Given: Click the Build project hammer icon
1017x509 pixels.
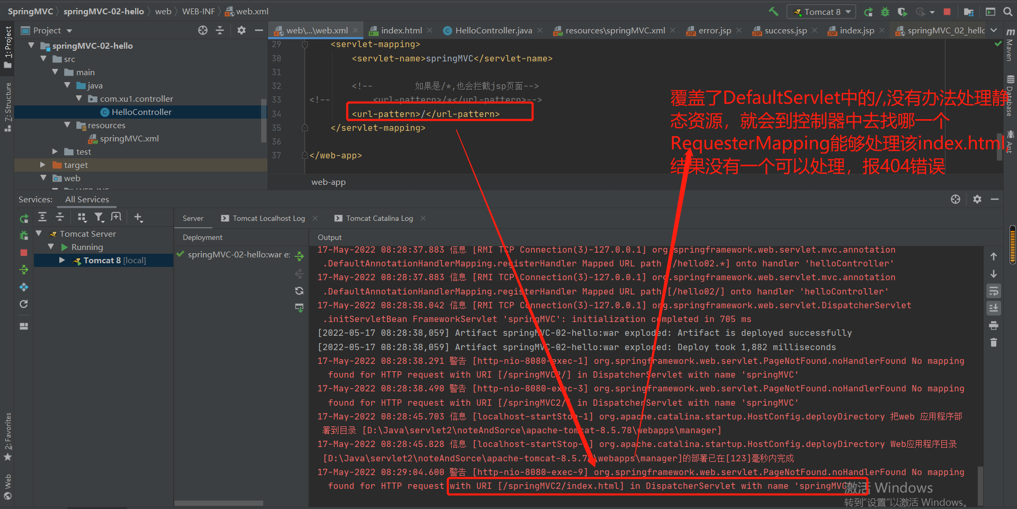Looking at the screenshot, I should (x=773, y=11).
